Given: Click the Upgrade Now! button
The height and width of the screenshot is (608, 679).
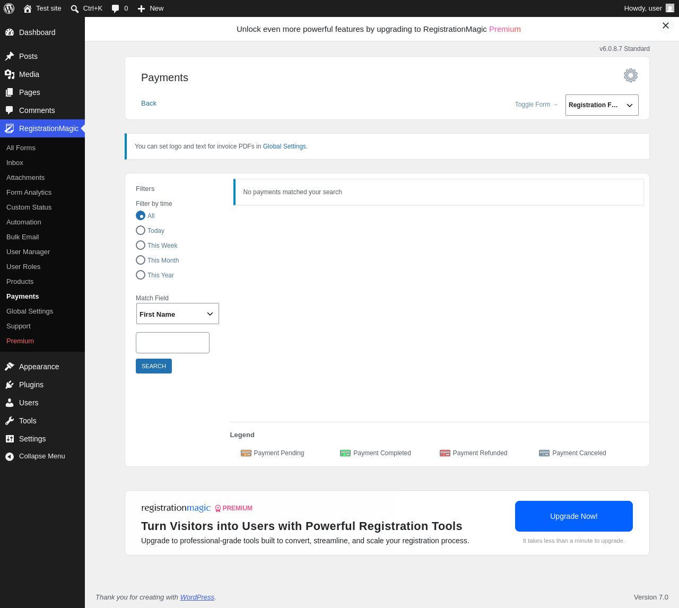Looking at the screenshot, I should [x=574, y=516].
